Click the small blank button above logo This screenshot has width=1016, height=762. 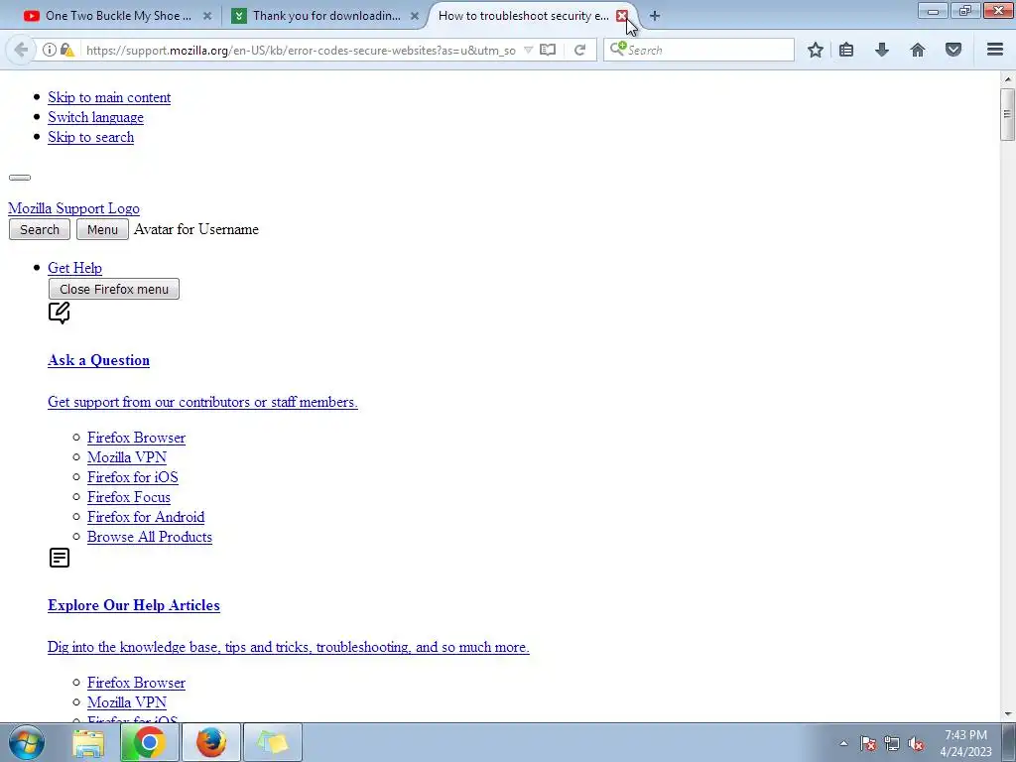(20, 177)
